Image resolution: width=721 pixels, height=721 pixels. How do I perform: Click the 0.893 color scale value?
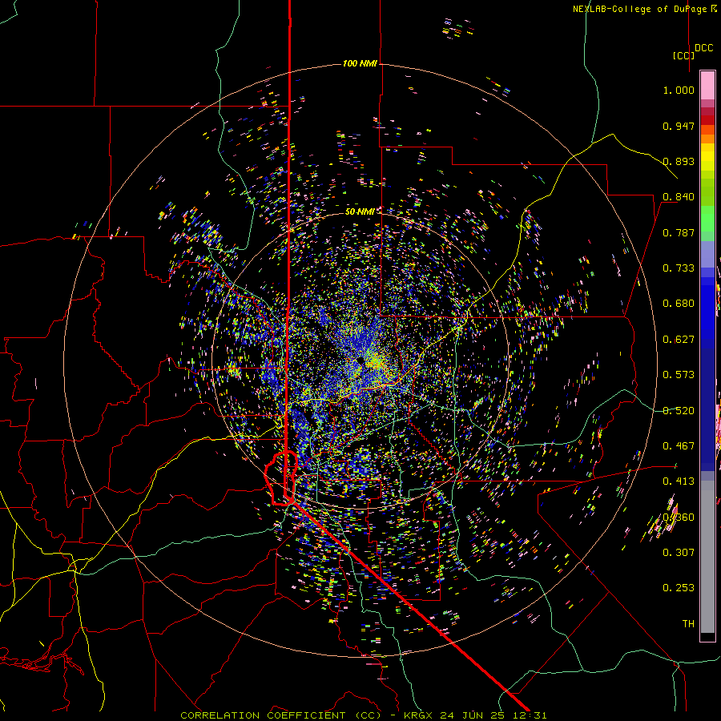point(679,161)
